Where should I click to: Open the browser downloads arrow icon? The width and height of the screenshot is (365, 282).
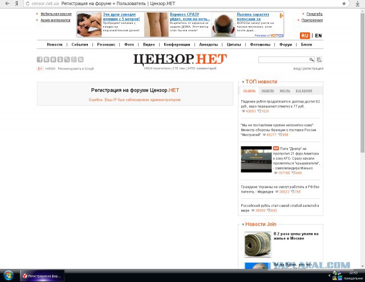pos(358,3)
